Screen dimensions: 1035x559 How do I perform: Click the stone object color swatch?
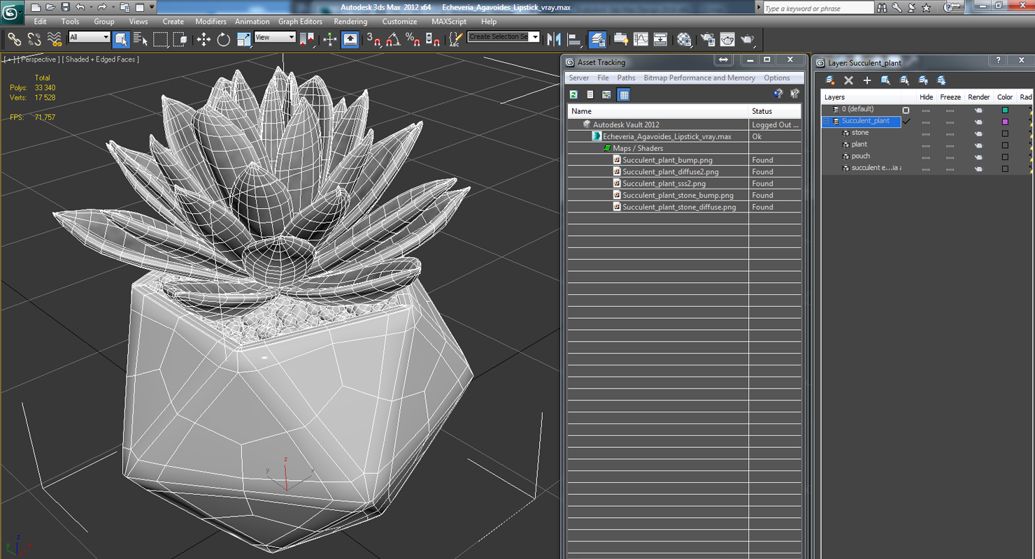(1005, 133)
